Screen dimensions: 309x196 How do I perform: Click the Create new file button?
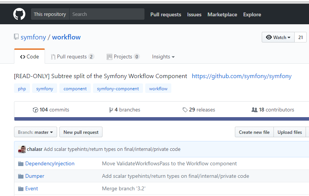254,132
